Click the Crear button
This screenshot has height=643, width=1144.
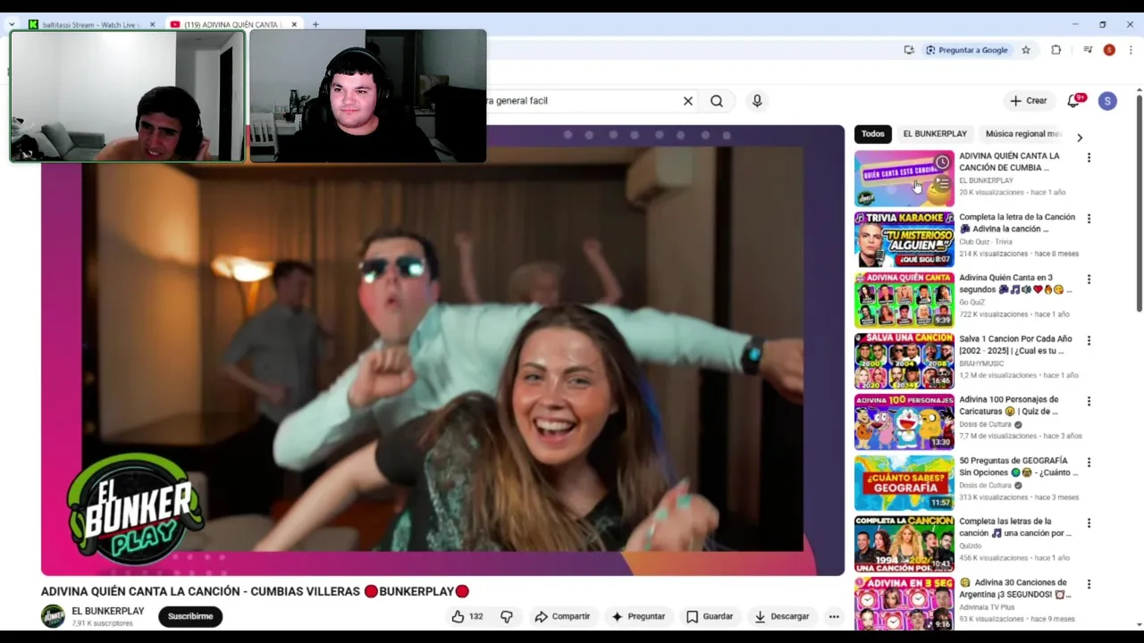1029,101
